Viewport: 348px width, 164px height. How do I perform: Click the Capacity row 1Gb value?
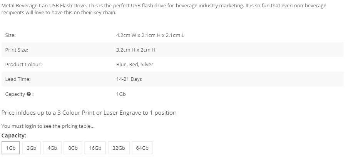(x=121, y=94)
